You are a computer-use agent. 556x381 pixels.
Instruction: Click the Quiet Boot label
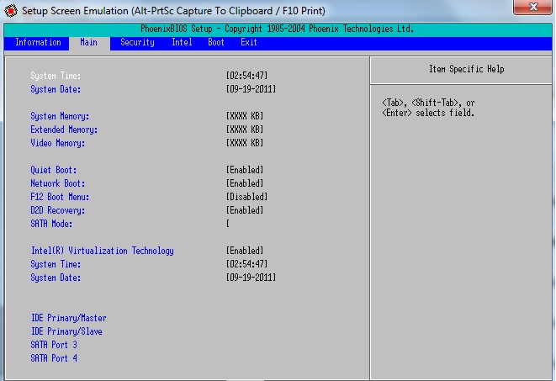tap(54, 170)
